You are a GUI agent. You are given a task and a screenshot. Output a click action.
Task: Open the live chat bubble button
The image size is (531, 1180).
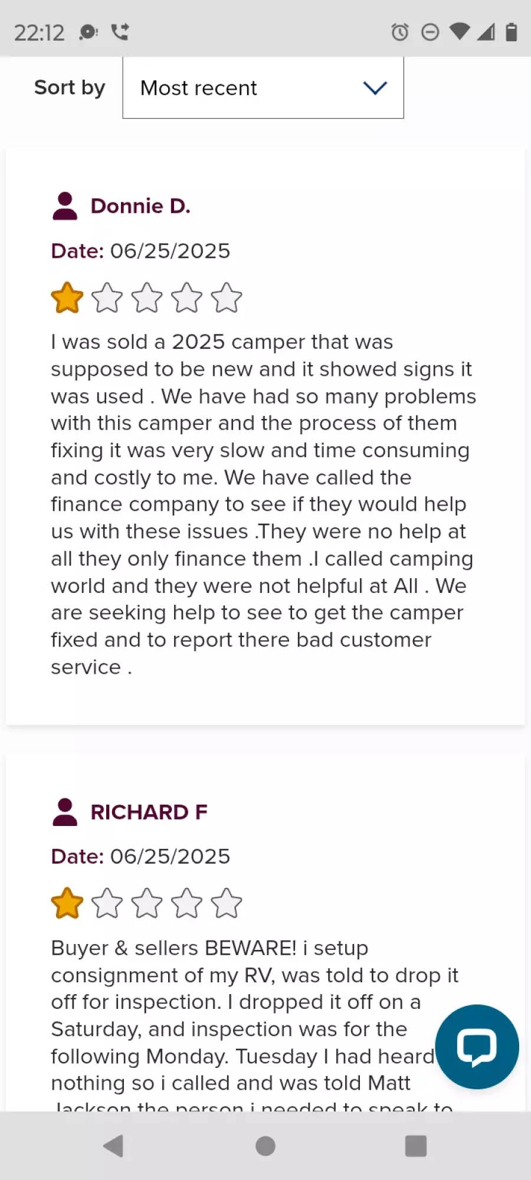477,1047
